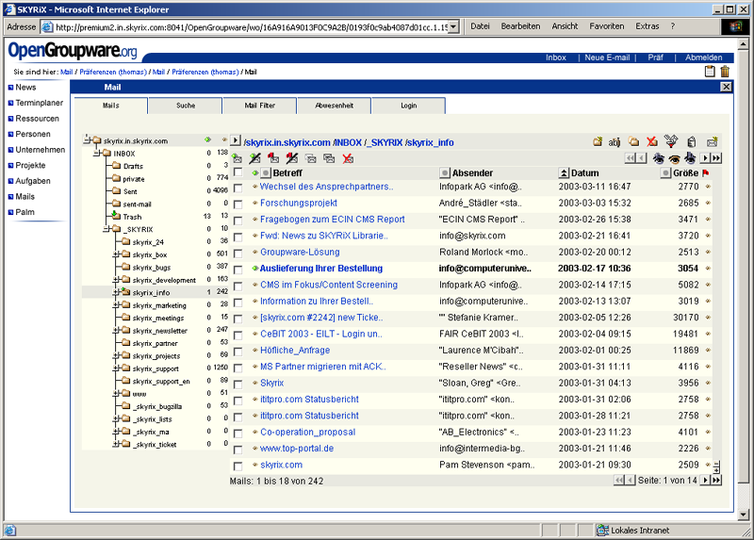Click the last page arrow above the list
The image size is (754, 540).
coord(716,158)
